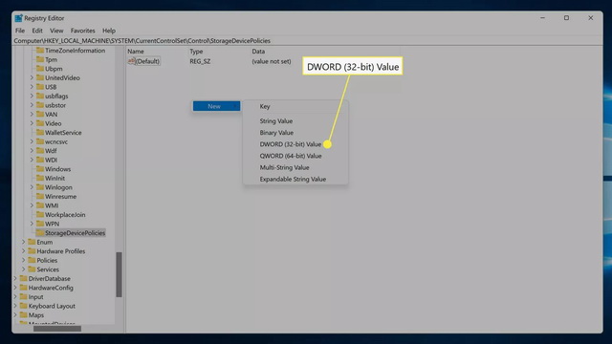Click the Tpm folder icon
The height and width of the screenshot is (344, 612).
(x=40, y=59)
